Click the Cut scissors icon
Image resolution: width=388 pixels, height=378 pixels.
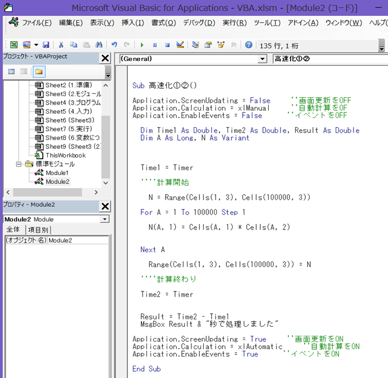point(61,45)
